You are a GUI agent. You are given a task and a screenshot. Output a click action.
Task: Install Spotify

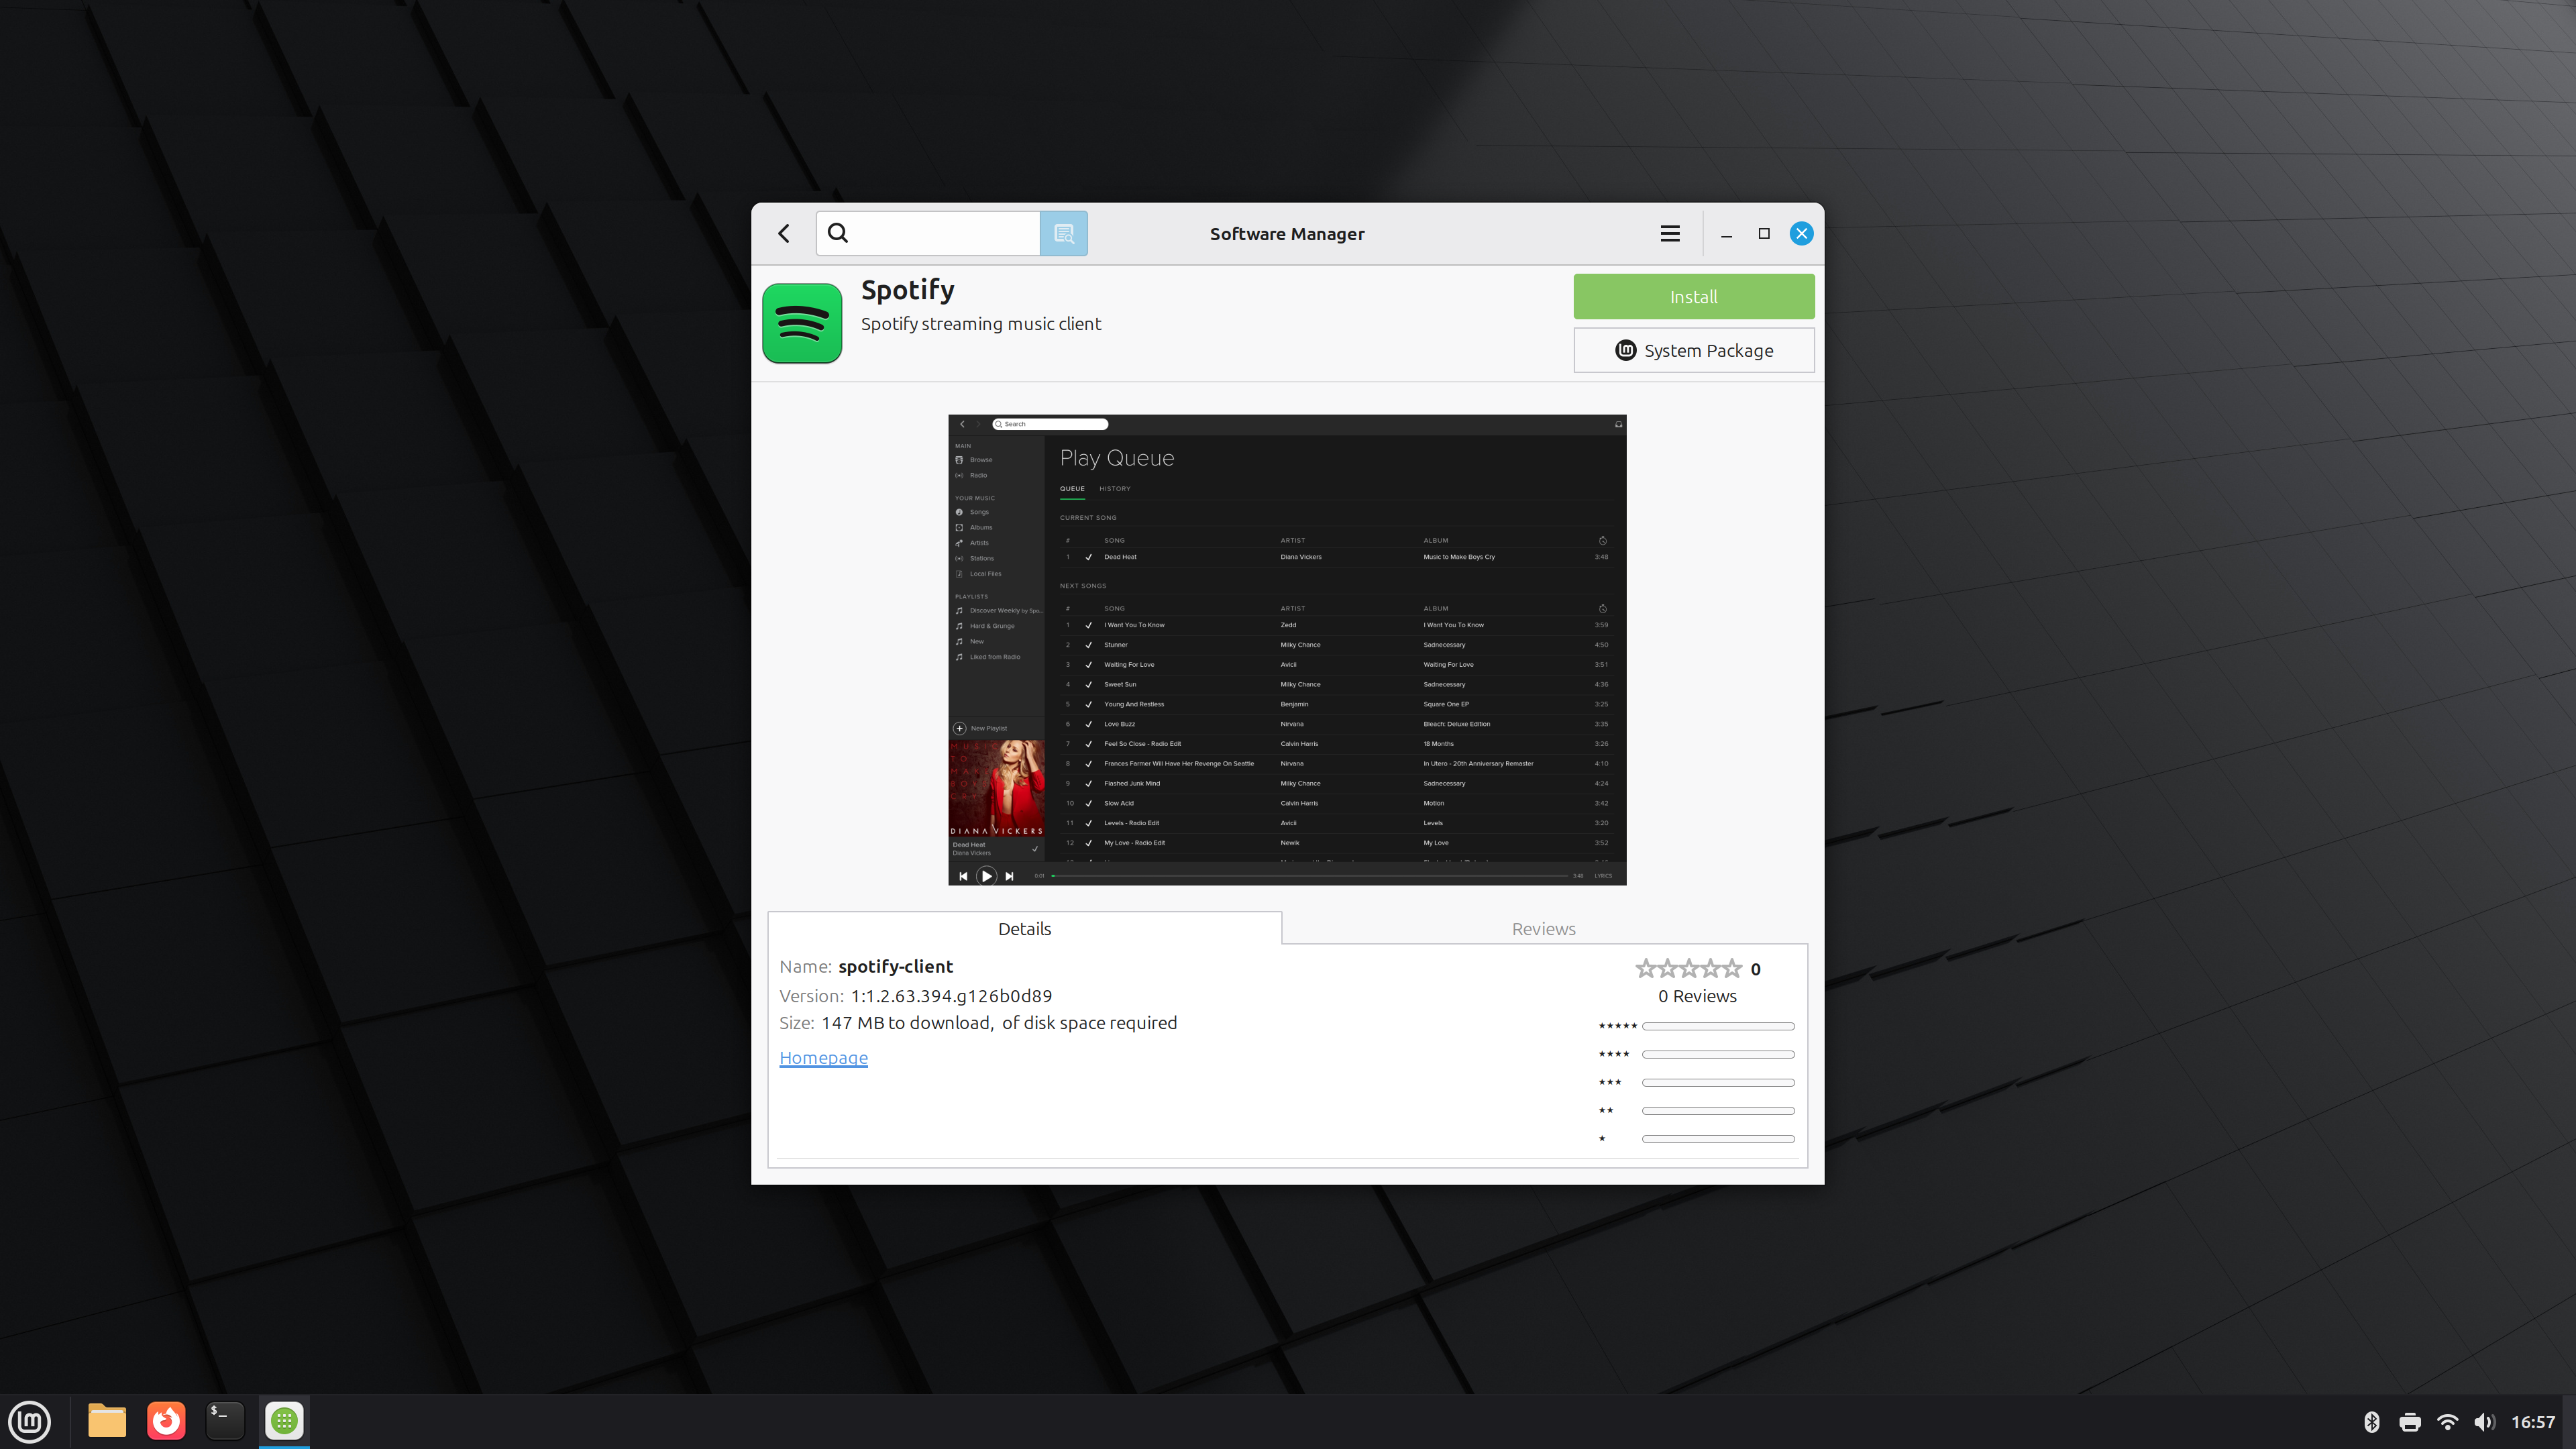[1694, 297]
